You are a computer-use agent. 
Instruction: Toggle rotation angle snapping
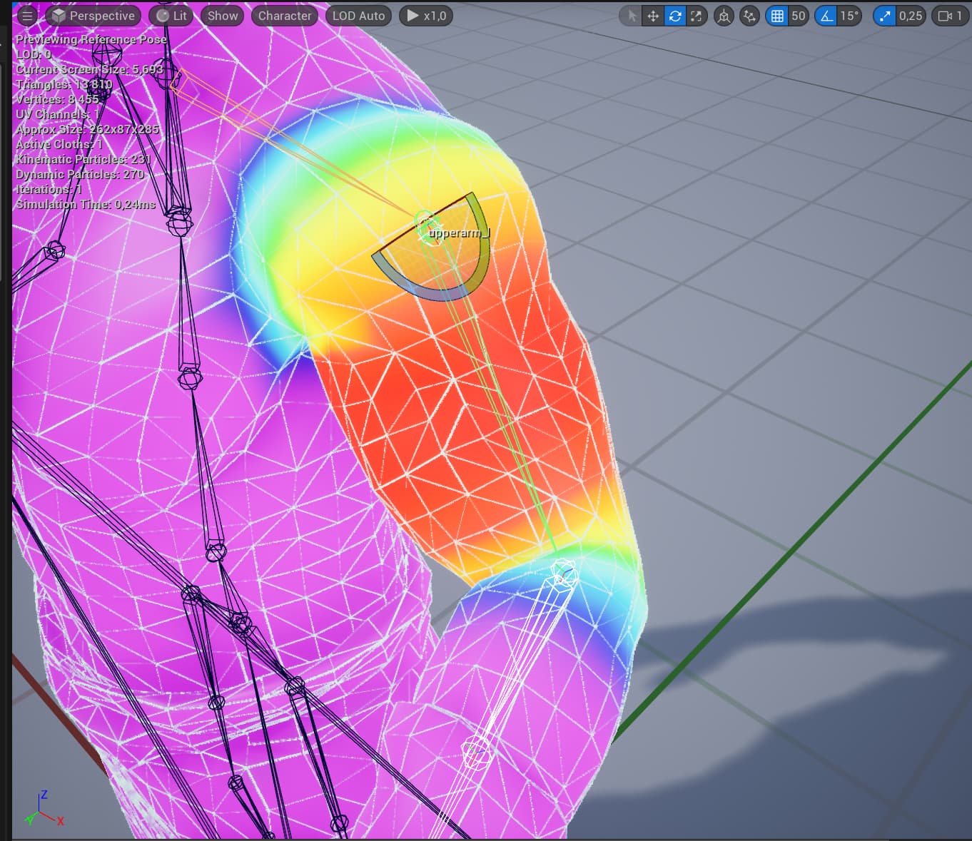[x=826, y=16]
